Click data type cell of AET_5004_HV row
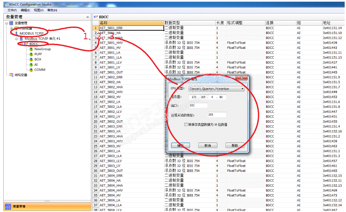 190,195
